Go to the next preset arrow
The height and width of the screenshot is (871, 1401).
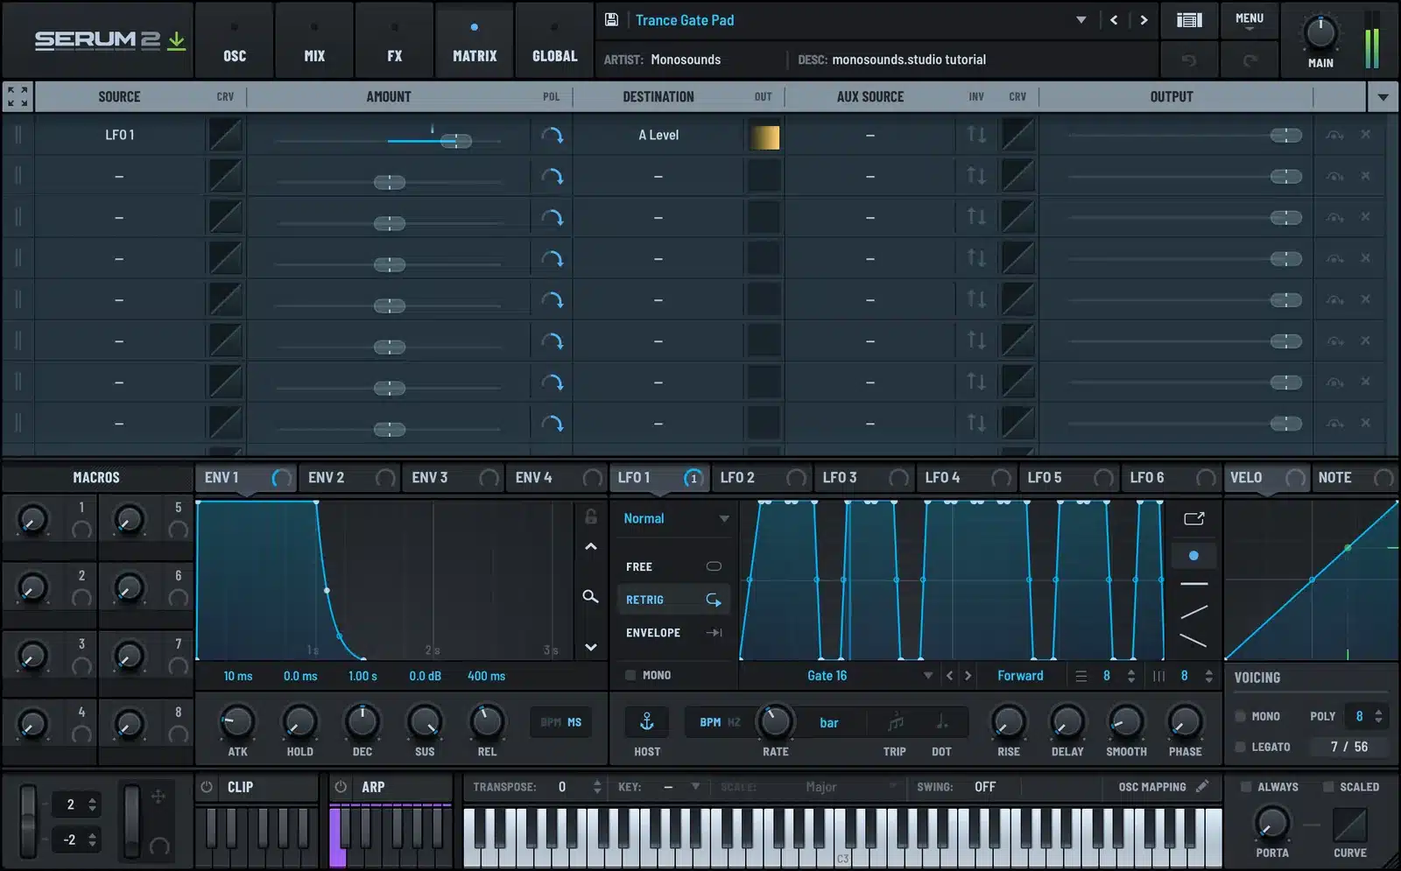(x=1143, y=19)
